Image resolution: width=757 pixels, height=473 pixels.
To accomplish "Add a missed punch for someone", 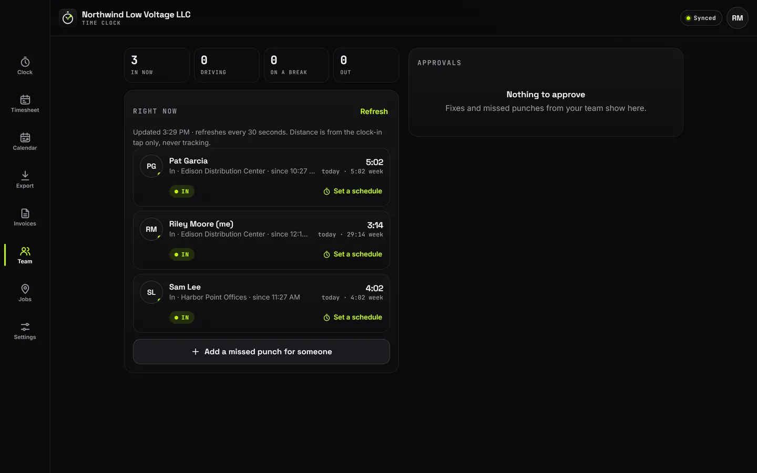I will pyautogui.click(x=261, y=352).
